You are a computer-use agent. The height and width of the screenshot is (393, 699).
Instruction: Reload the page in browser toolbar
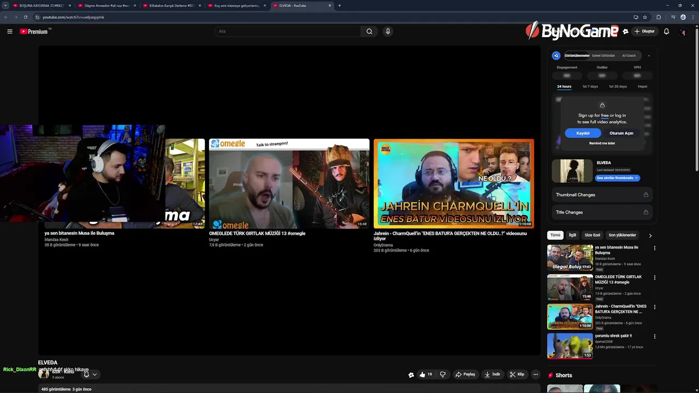(x=25, y=17)
